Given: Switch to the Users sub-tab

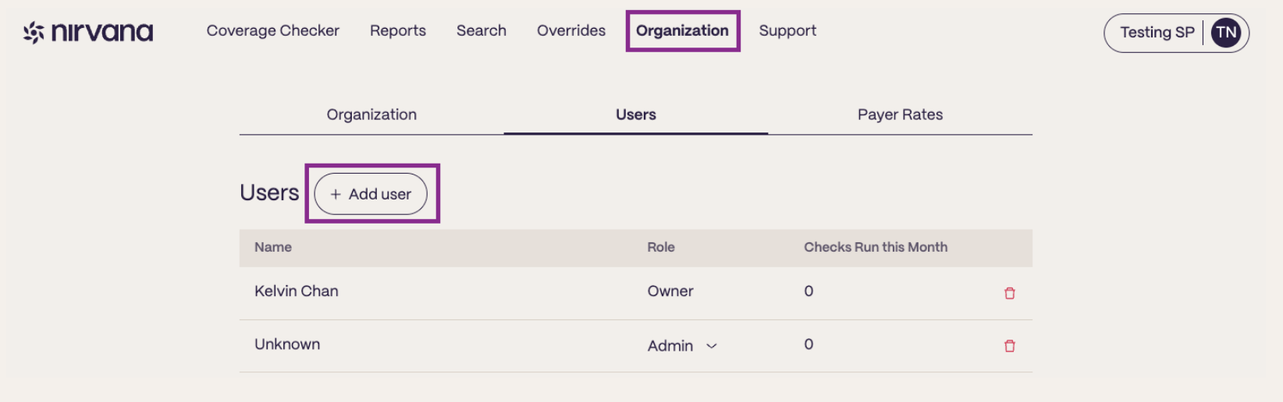Looking at the screenshot, I should [636, 115].
